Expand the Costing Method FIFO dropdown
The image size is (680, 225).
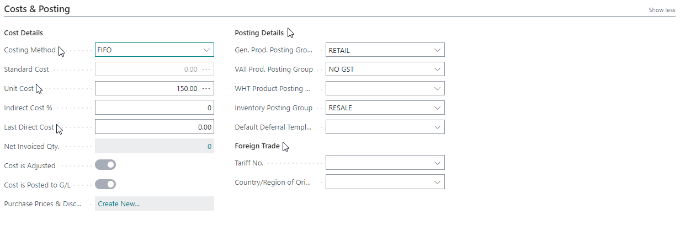(x=207, y=50)
